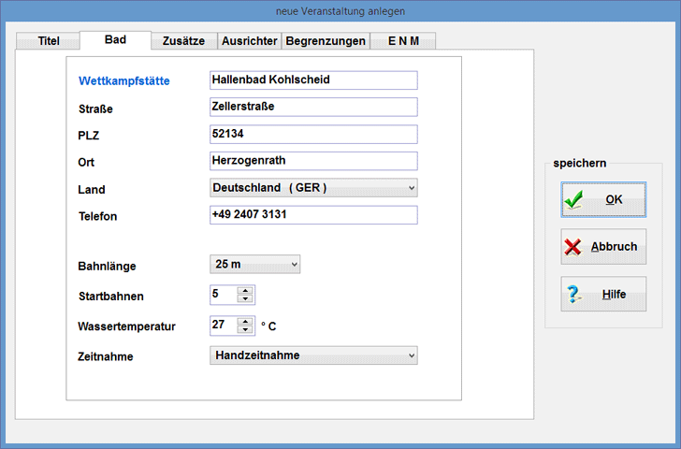Go to the Begrenzungen tab
This screenshot has width=681, height=449.
click(x=326, y=41)
